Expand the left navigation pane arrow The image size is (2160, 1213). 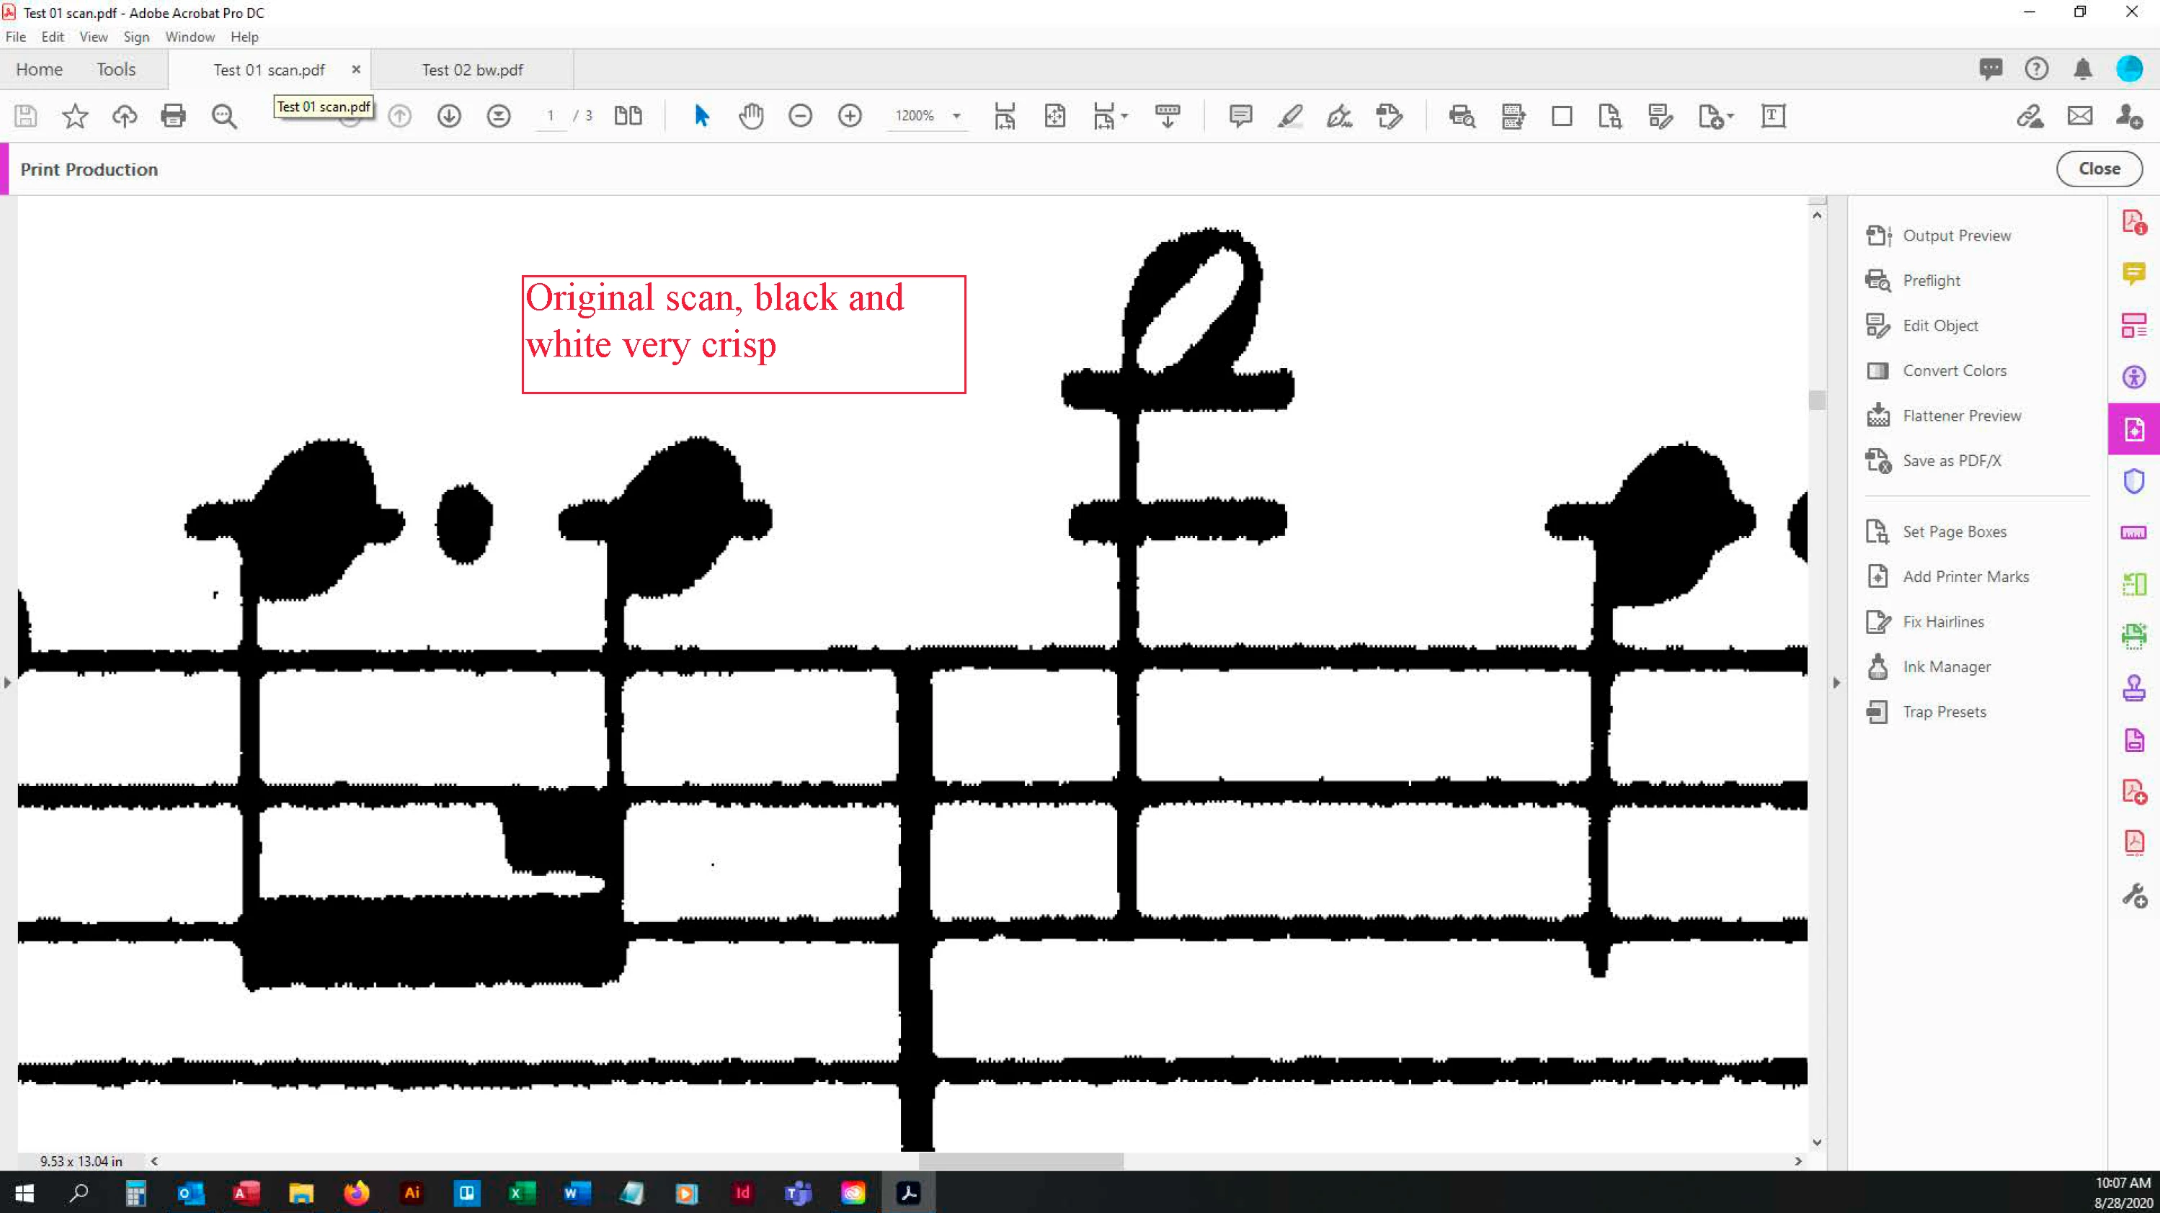tap(7, 683)
